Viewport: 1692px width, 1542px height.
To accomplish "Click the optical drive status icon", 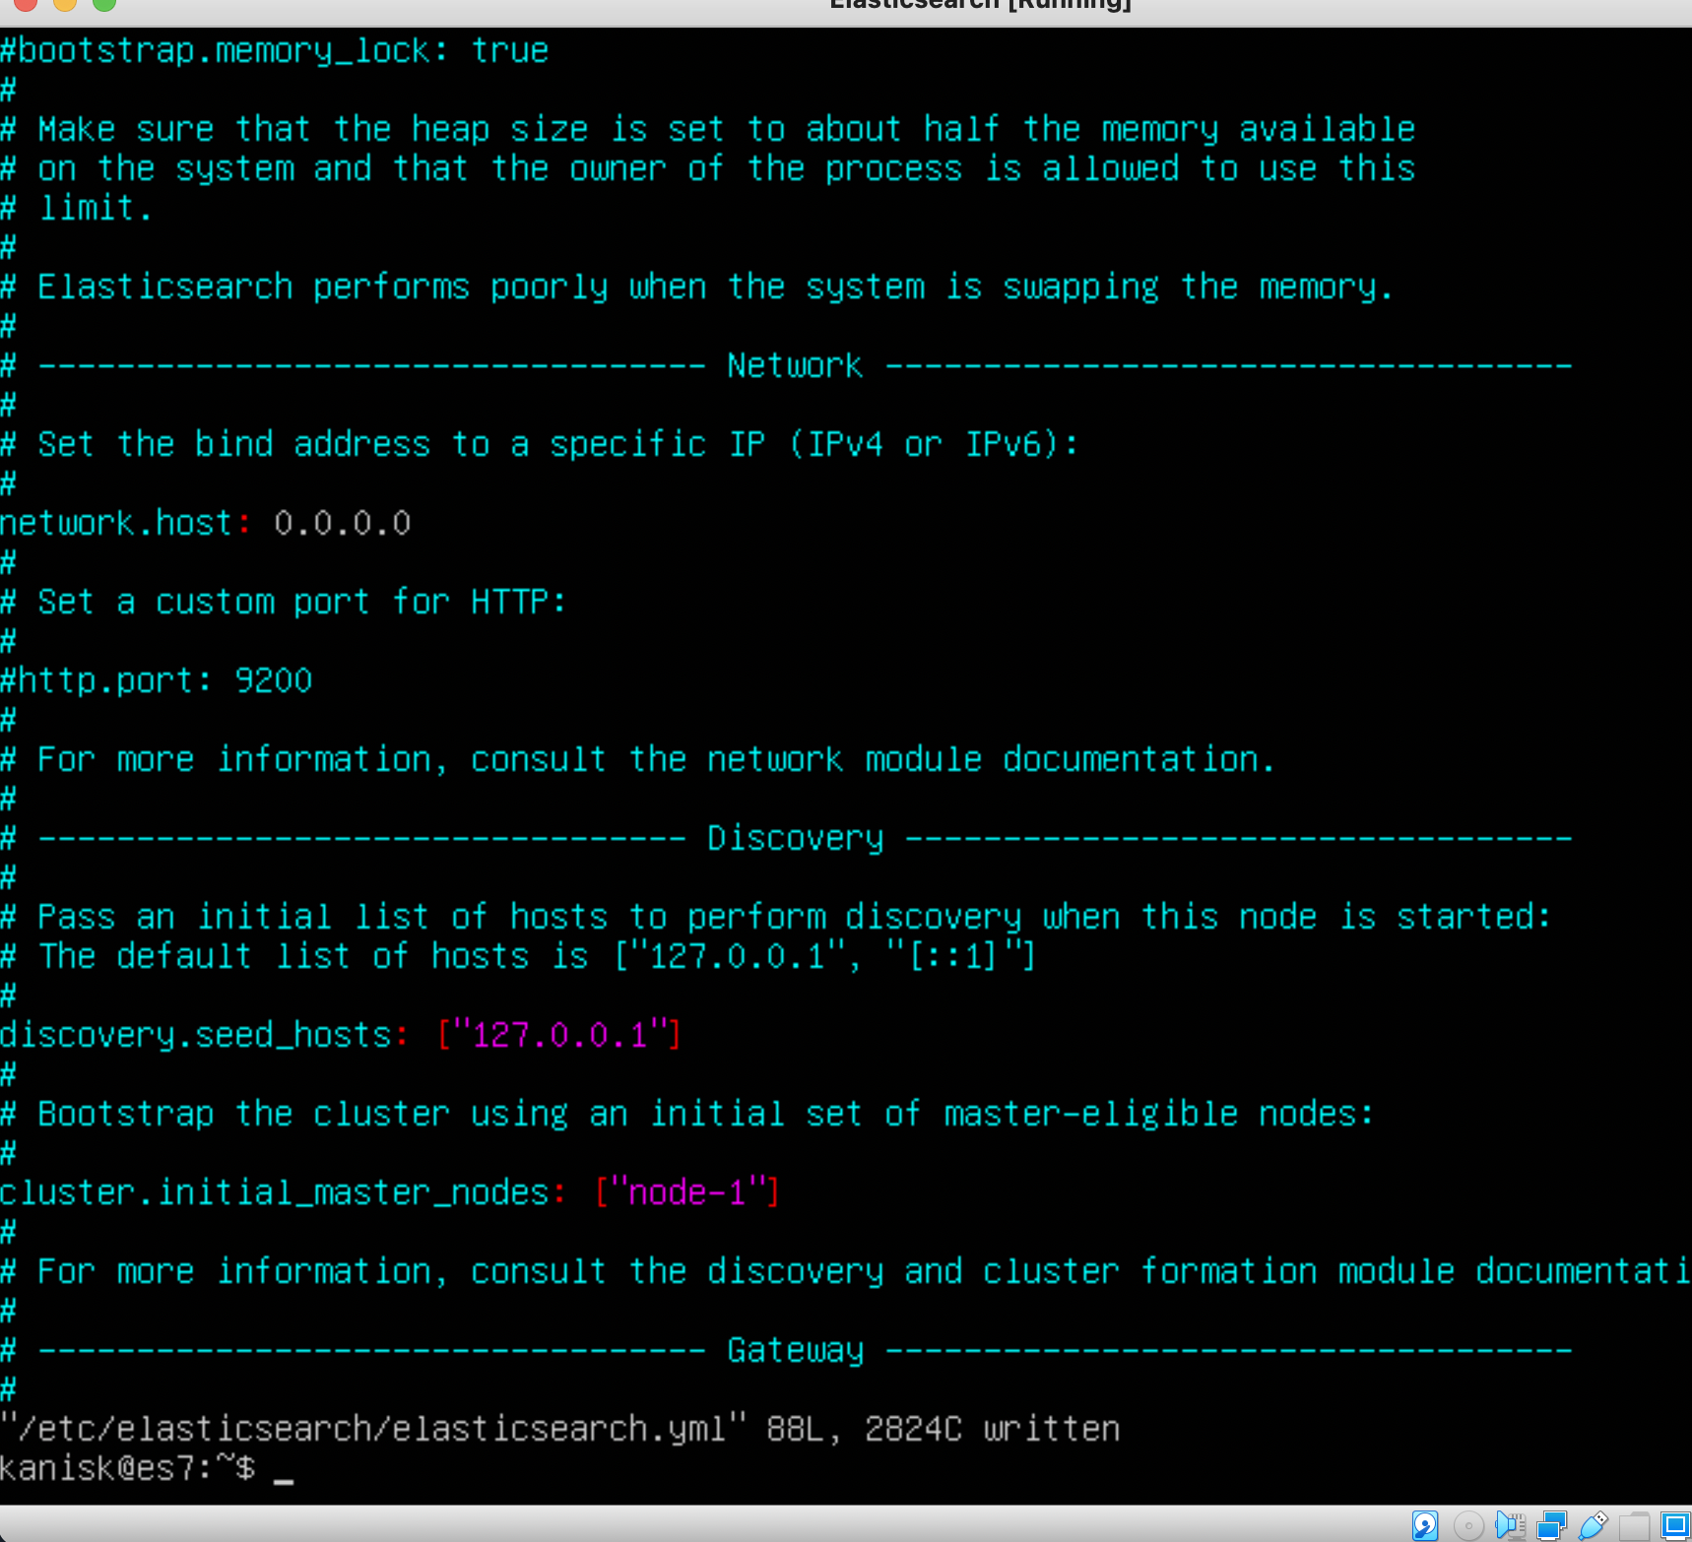I will [1468, 1524].
